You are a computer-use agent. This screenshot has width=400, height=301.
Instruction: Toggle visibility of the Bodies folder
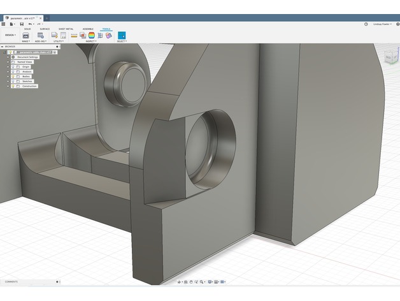tap(13, 76)
